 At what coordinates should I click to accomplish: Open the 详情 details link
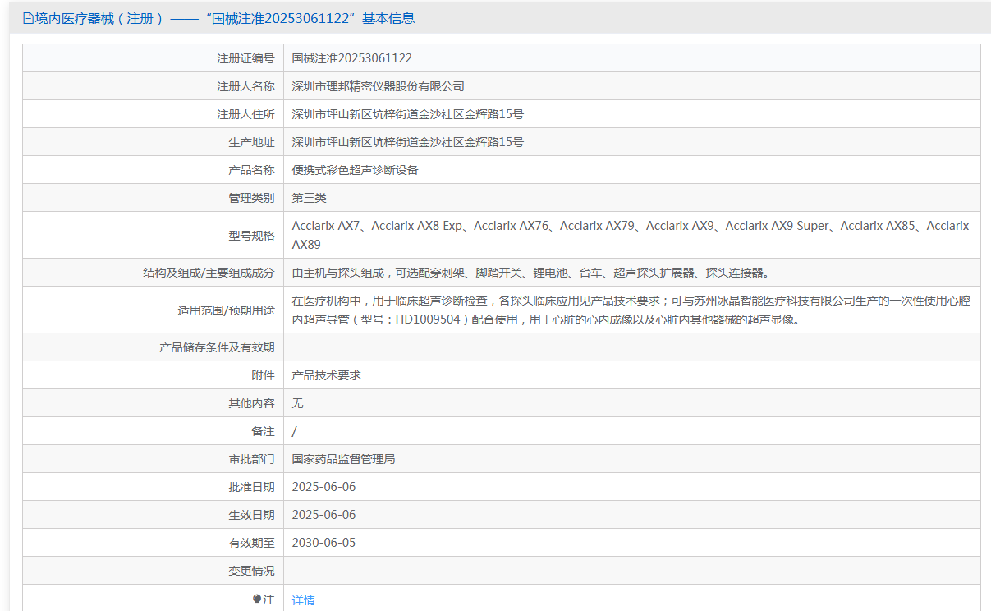tap(304, 600)
